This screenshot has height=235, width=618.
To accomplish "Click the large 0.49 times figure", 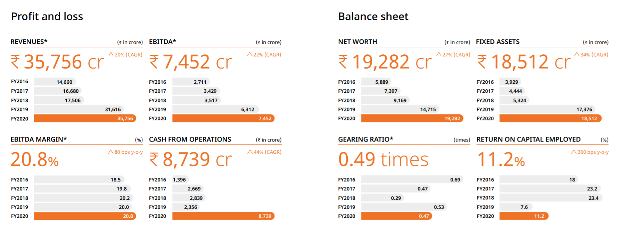I will pos(383,160).
